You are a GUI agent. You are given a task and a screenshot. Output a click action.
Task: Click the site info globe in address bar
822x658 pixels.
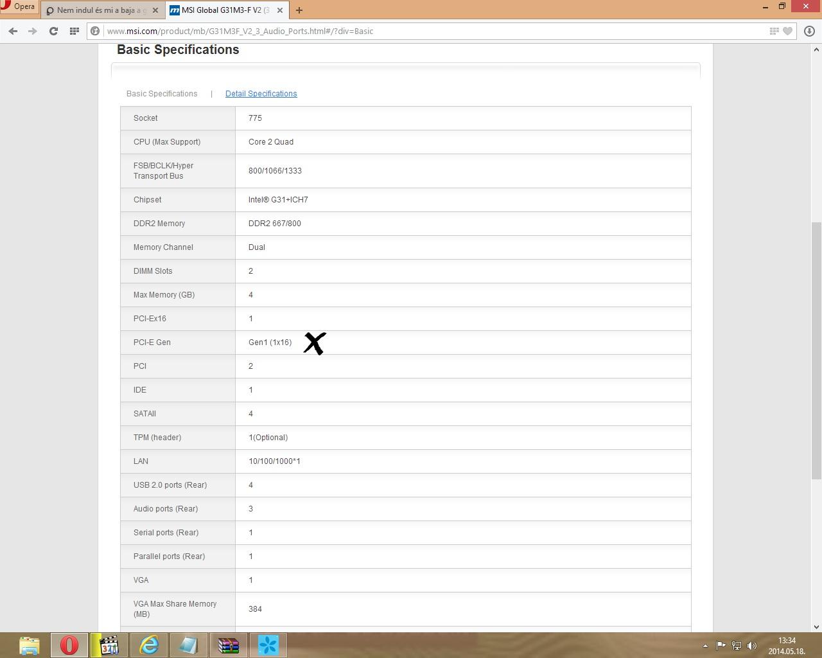click(x=95, y=31)
